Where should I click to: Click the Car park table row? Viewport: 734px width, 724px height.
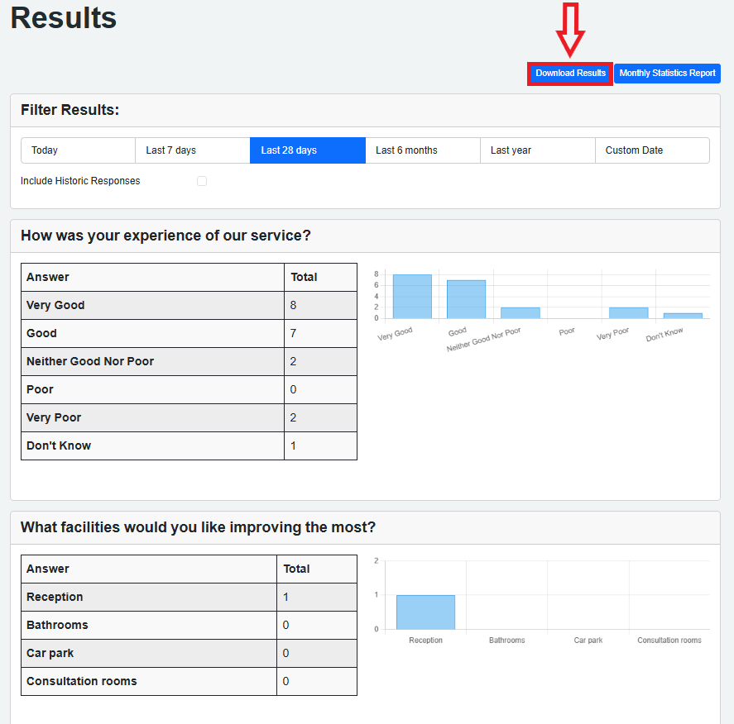[x=189, y=654]
